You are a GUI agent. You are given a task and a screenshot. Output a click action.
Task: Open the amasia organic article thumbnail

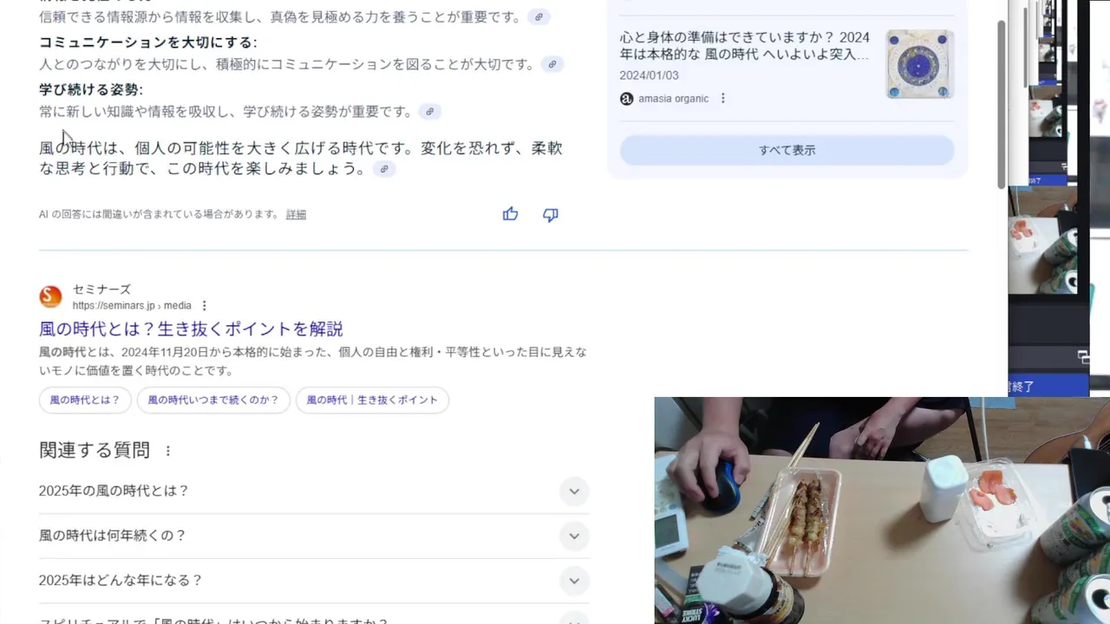[x=919, y=64]
